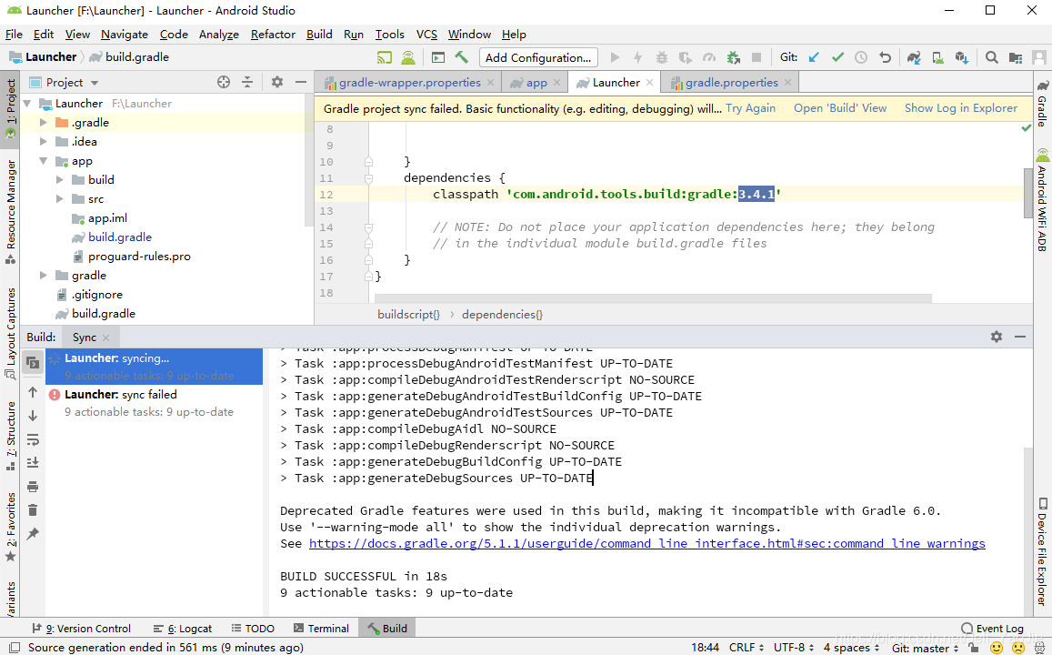Open AVD Manager icon in toolbar
This screenshot has width=1052, height=655.
[x=938, y=57]
